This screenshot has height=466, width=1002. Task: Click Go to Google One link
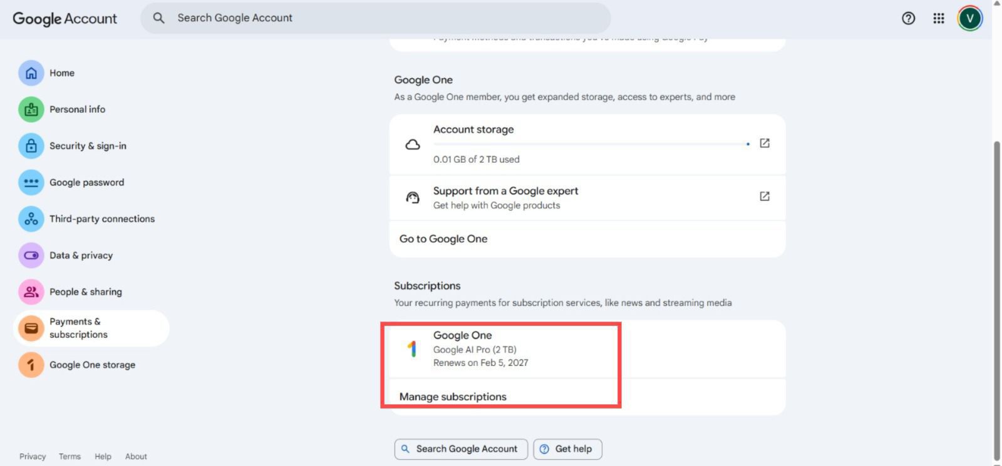click(443, 239)
